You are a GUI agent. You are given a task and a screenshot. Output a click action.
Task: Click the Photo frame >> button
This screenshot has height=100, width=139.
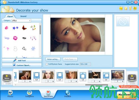70,59
